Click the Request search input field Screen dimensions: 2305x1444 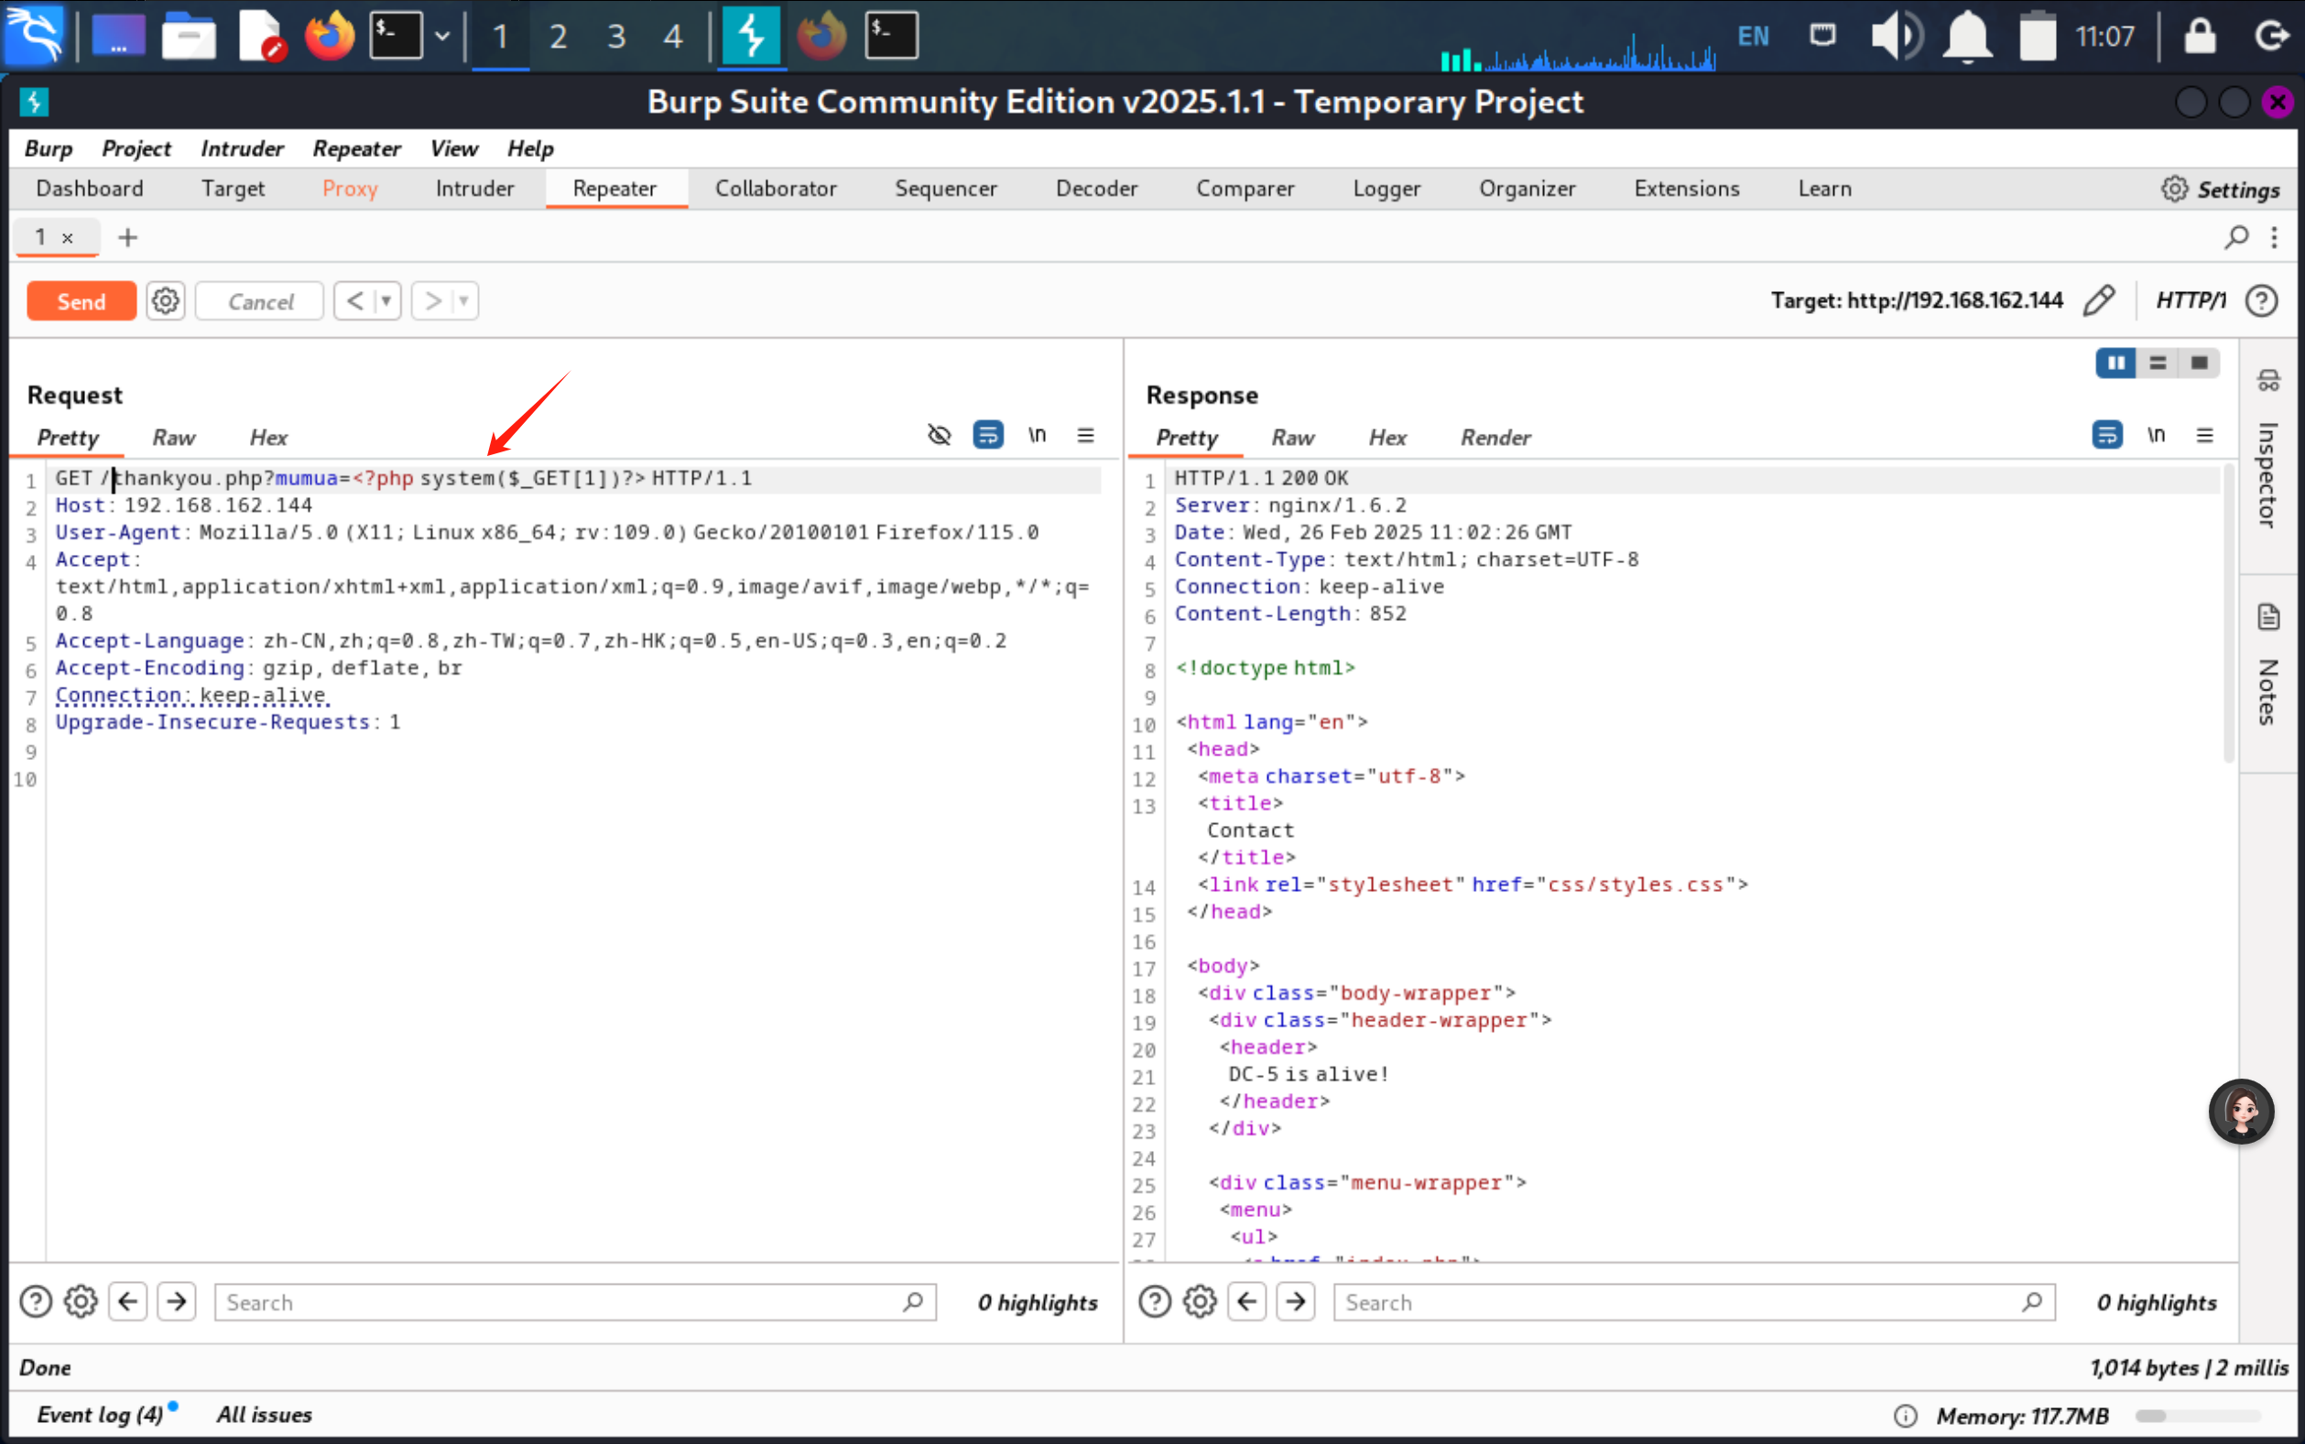(563, 1303)
